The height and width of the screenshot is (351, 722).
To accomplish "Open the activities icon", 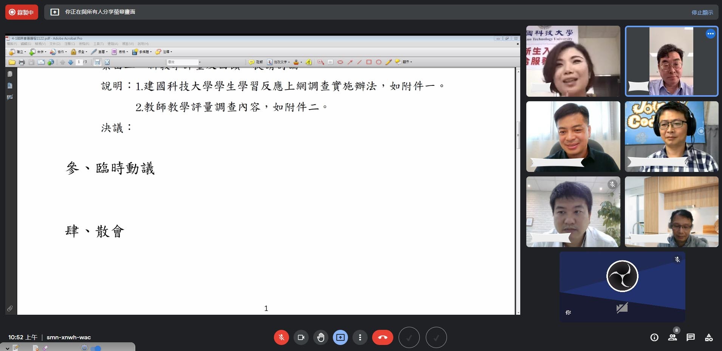I will click(x=709, y=337).
